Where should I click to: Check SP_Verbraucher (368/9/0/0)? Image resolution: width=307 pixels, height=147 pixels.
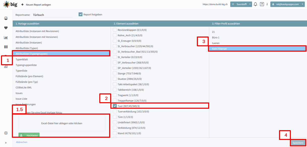[x=115, y=62]
